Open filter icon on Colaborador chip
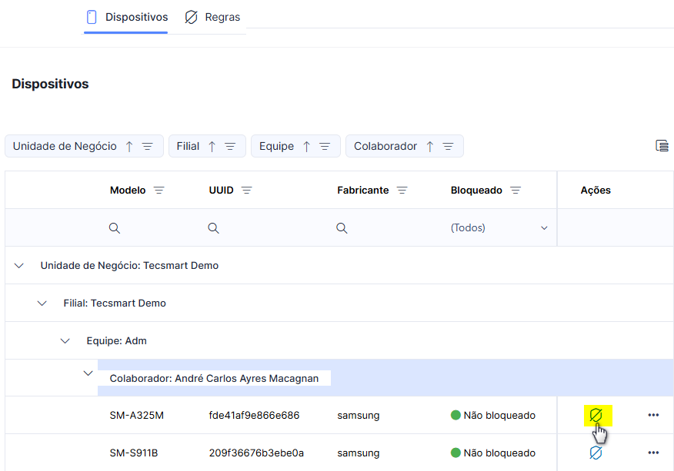 pyautogui.click(x=448, y=147)
